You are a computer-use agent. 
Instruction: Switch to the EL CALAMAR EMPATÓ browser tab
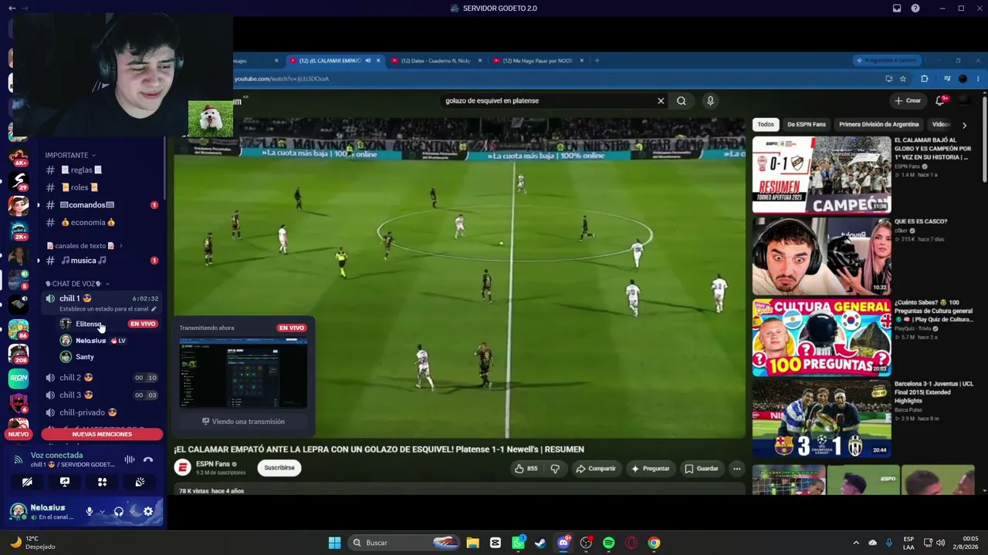pyautogui.click(x=335, y=61)
